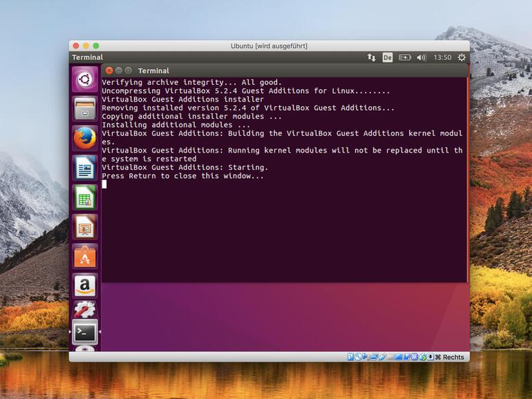
Task: Open the Ubuntu Dash search launcher
Action: [85, 79]
